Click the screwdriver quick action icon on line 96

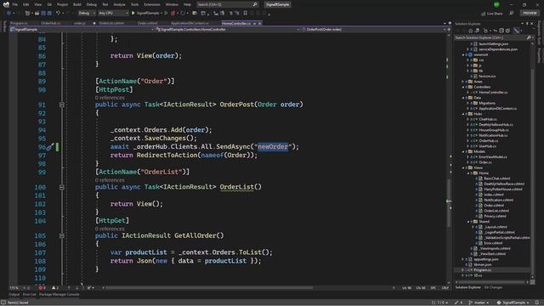pos(49,147)
